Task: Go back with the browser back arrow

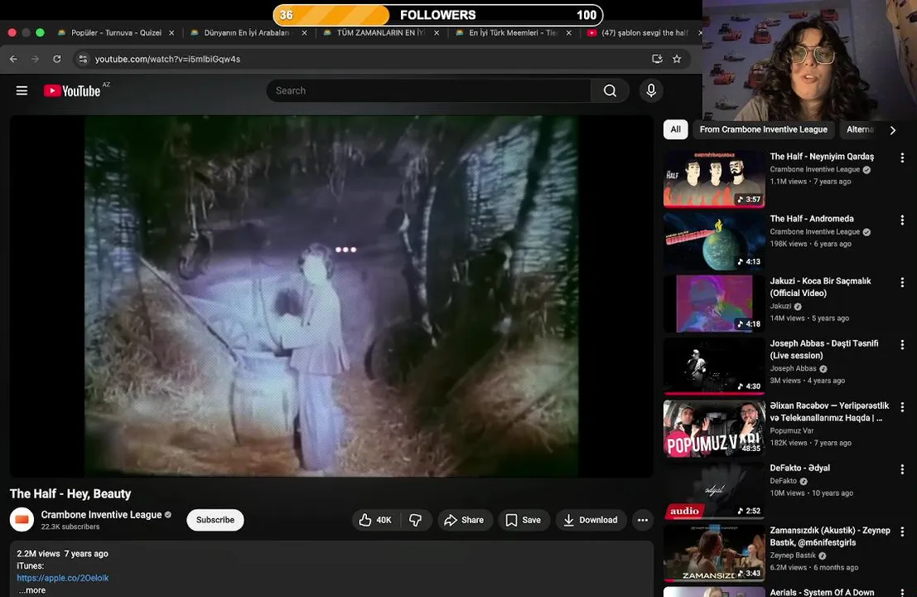Action: coord(13,59)
